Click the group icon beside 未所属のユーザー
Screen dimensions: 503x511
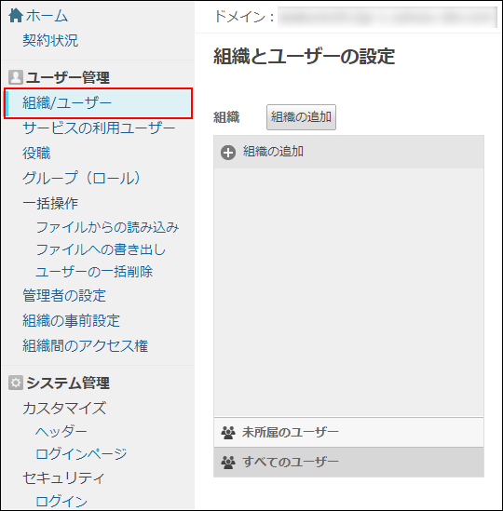tap(228, 433)
